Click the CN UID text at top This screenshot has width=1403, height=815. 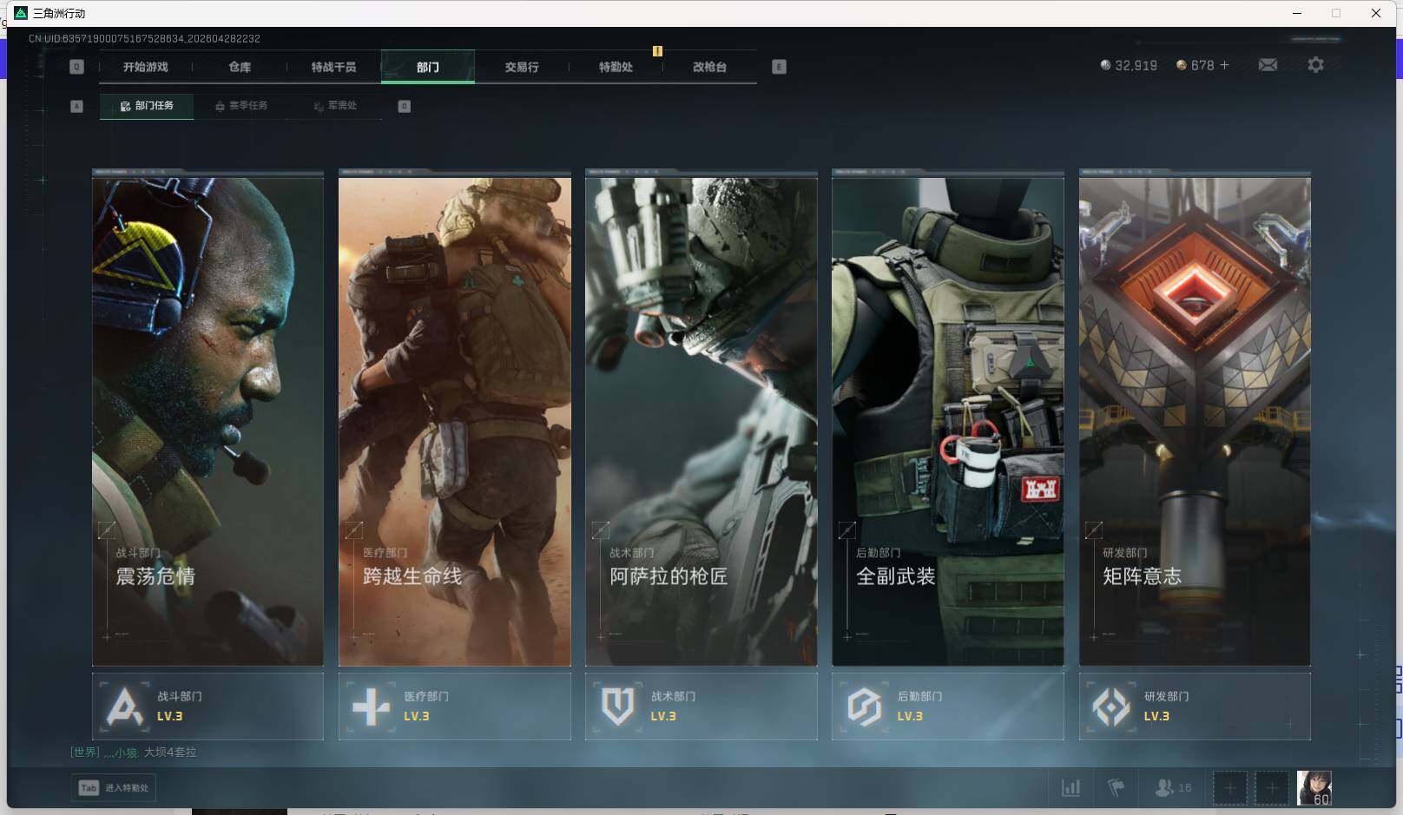(144, 39)
